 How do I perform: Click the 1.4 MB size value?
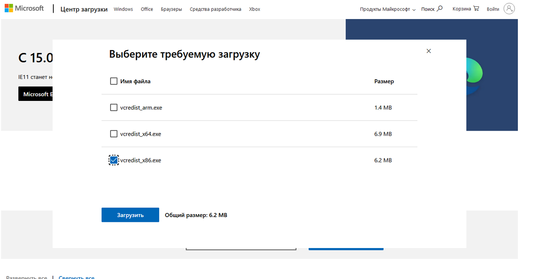383,108
